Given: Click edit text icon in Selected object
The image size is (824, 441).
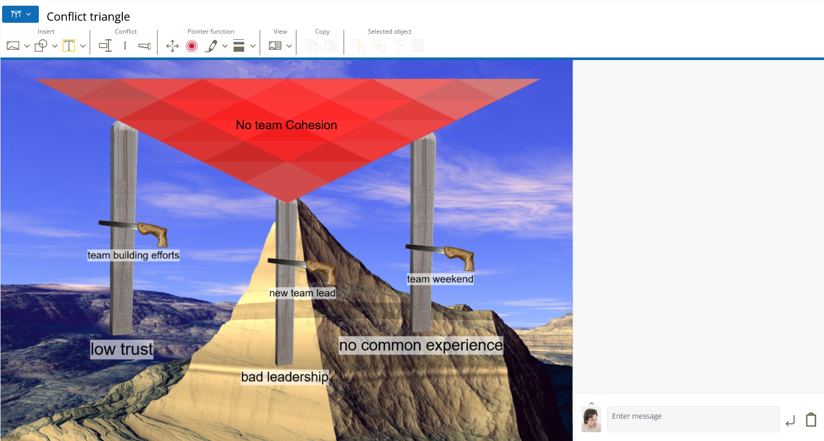Looking at the screenshot, I should coord(399,46).
